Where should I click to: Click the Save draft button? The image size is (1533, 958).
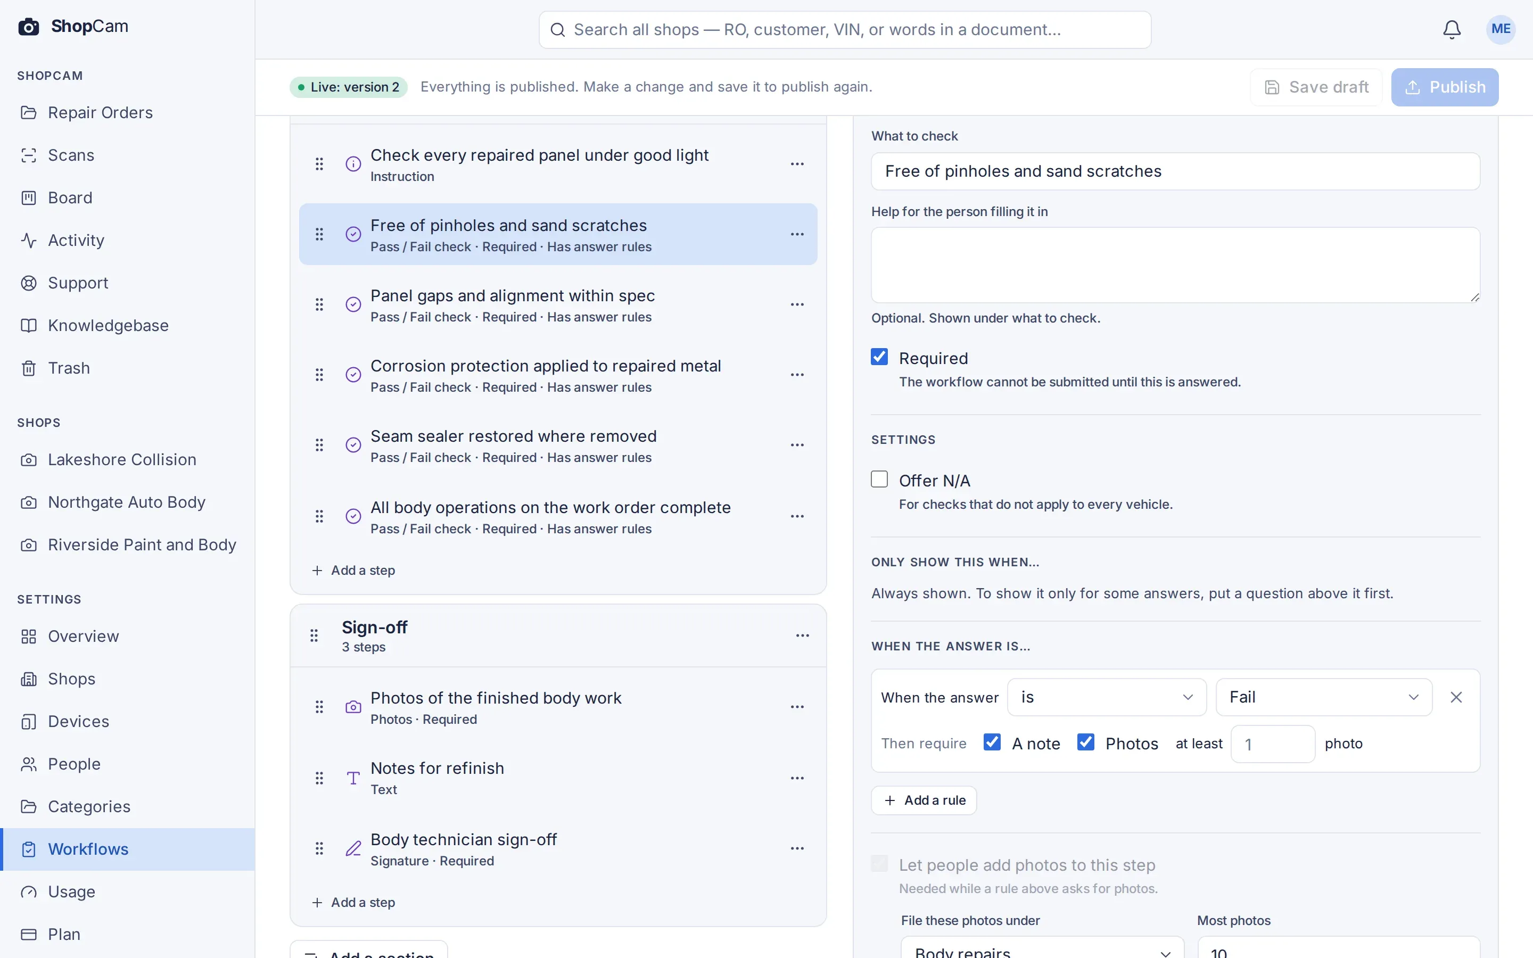point(1316,87)
